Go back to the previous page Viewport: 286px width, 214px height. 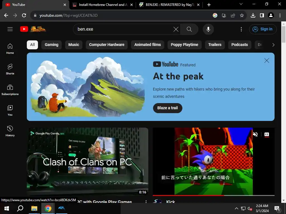tap(6, 16)
